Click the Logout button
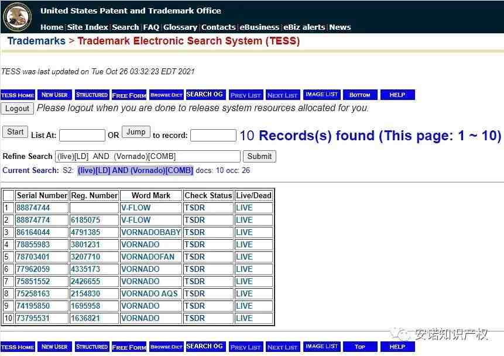This screenshot has height=356, width=504. pos(18,109)
